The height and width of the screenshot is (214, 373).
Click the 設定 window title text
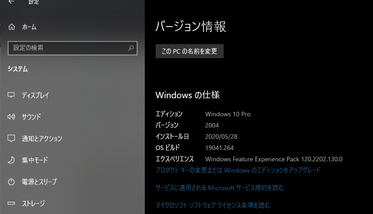34,2
